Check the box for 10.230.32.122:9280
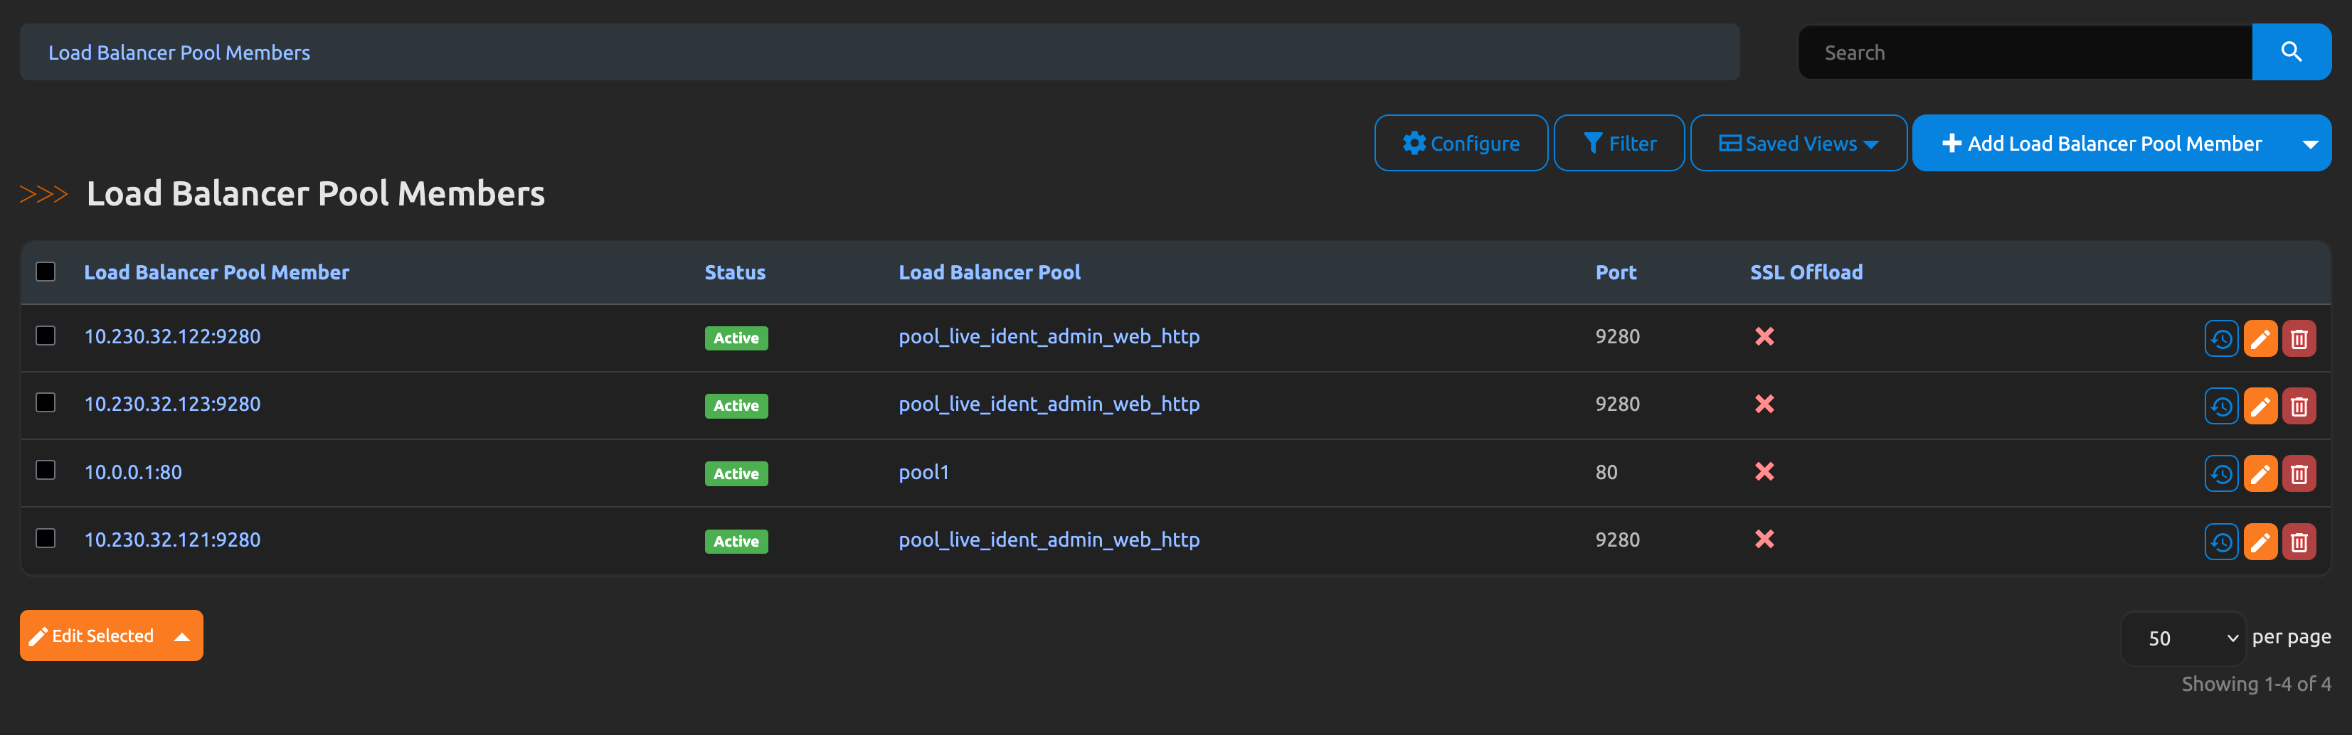The width and height of the screenshot is (2352, 735). 46,336
